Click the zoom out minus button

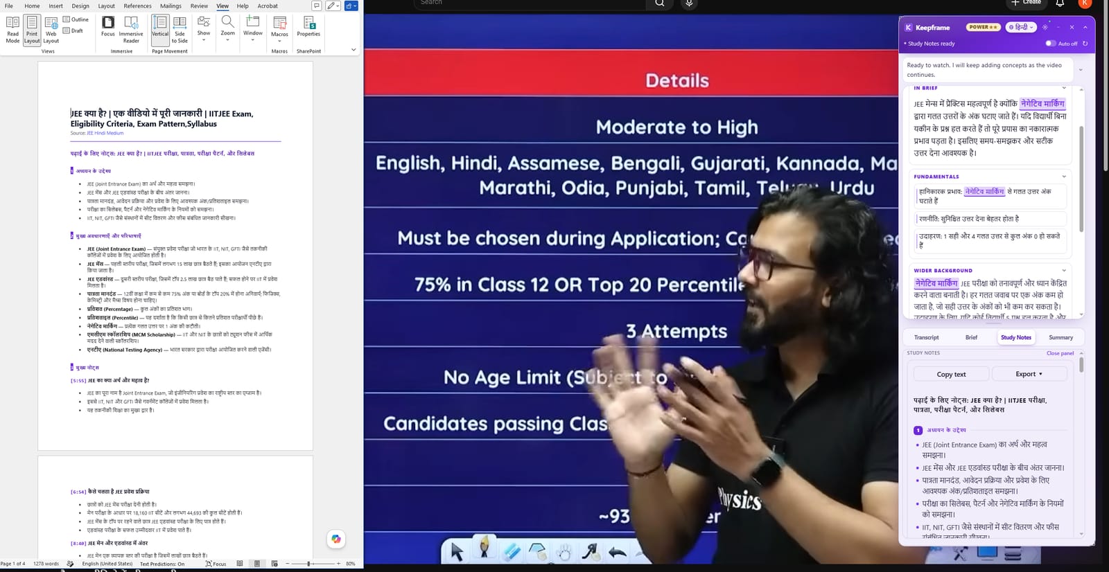tap(288, 564)
